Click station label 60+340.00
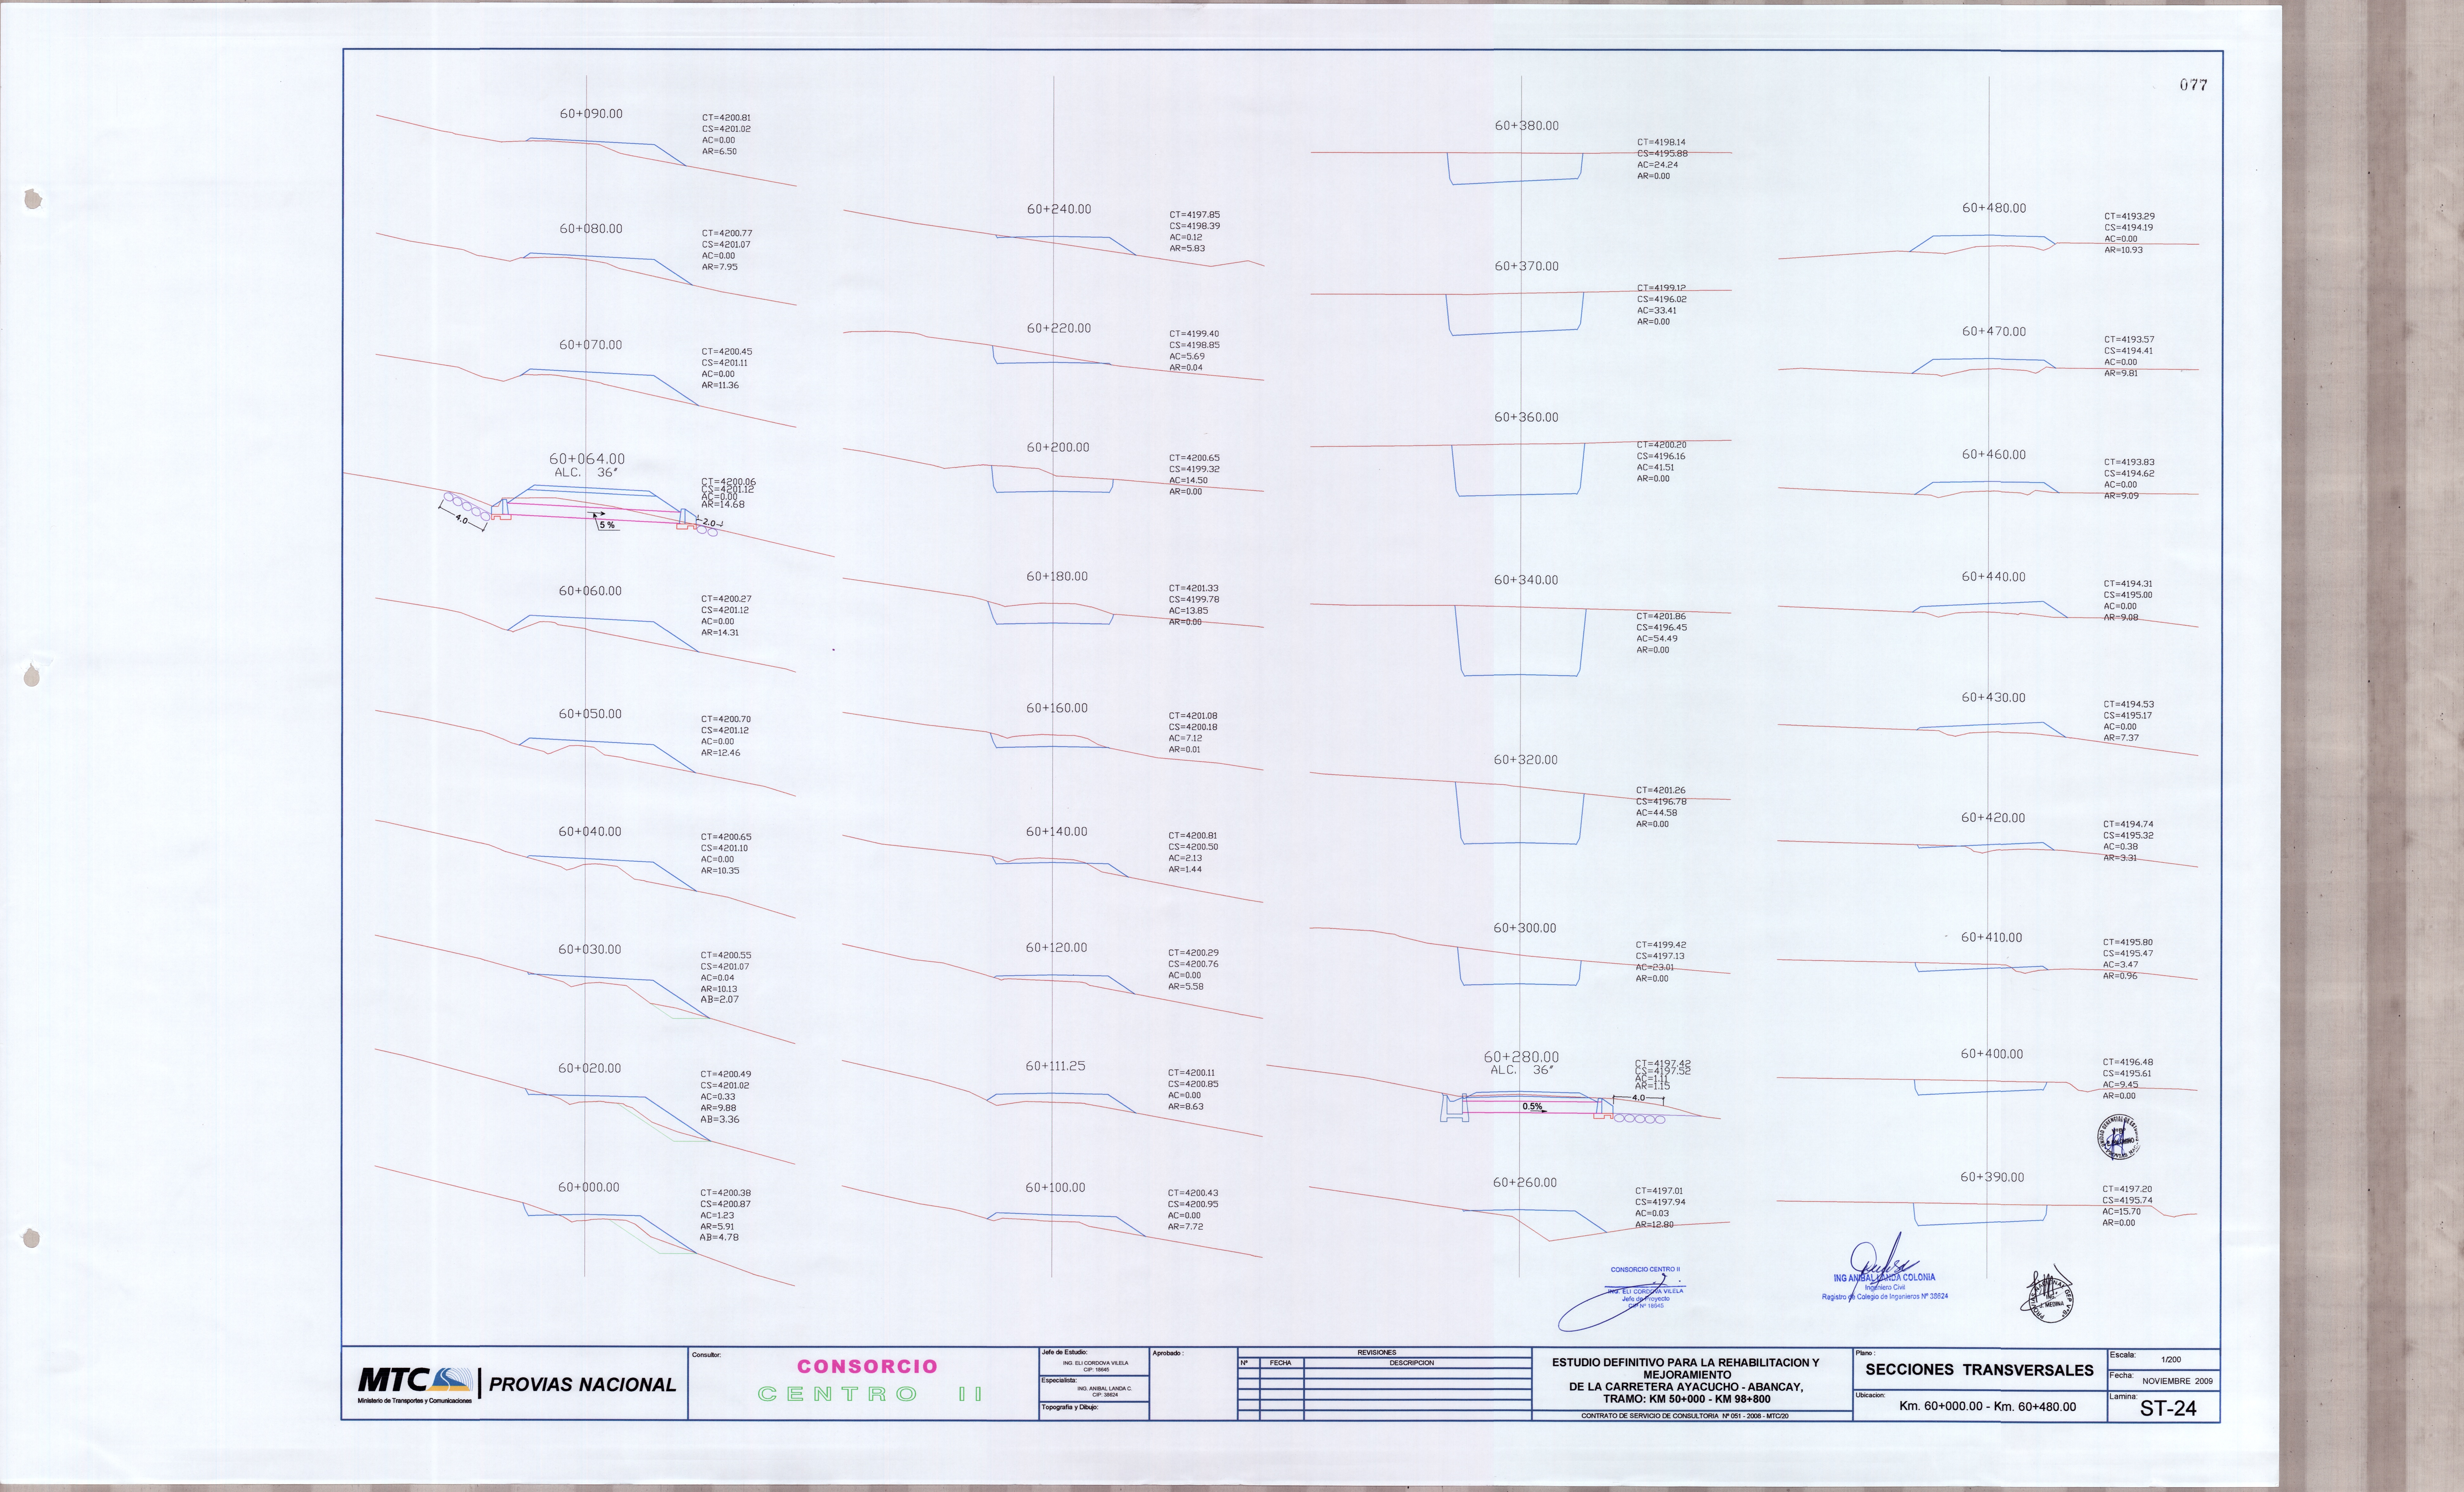Viewport: 2464px width, 1492px height. click(1526, 580)
